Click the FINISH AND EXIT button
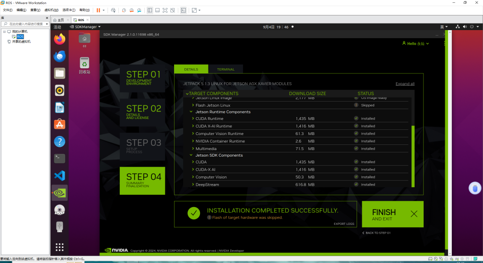 point(392,215)
